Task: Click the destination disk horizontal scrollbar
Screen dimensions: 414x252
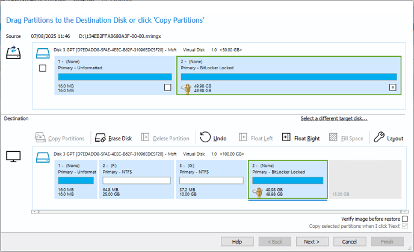Action: coord(220,212)
